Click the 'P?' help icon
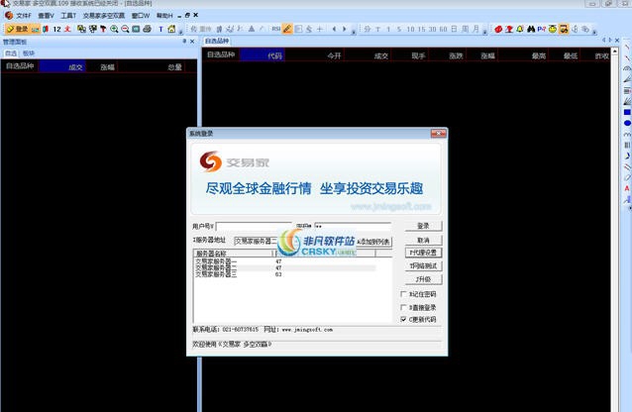This screenshot has height=412, width=632. pyautogui.click(x=541, y=29)
